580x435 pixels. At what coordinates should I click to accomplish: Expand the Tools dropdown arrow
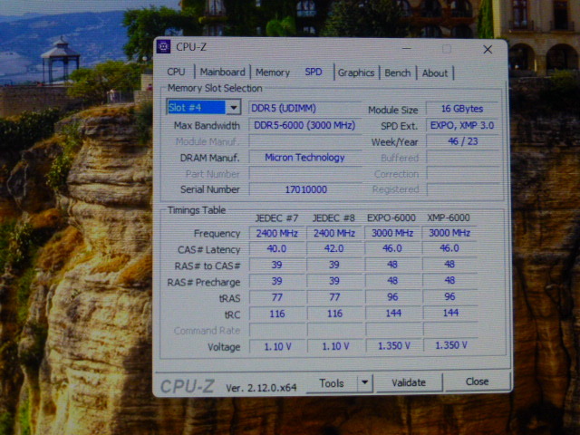(x=364, y=382)
